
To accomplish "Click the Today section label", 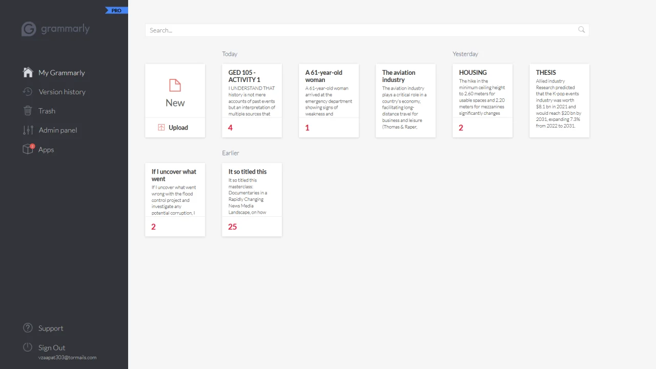I will click(x=230, y=54).
